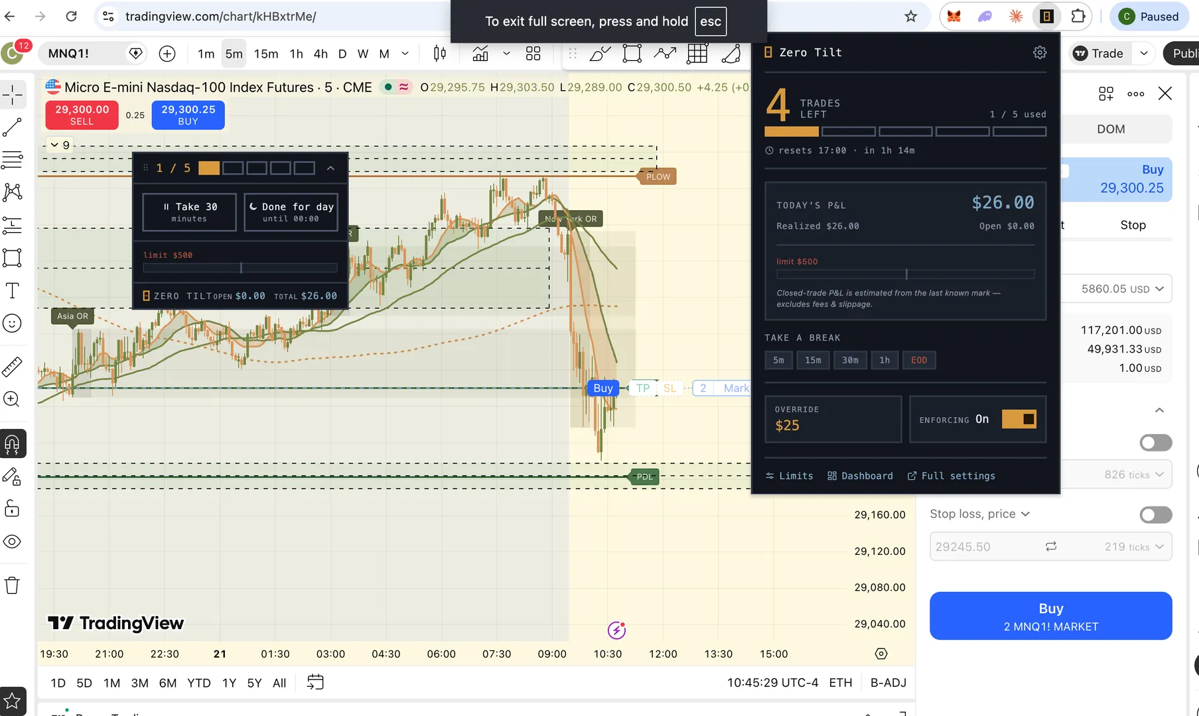Image resolution: width=1199 pixels, height=716 pixels.
Task: Select the ruler measure tool
Action: [13, 367]
